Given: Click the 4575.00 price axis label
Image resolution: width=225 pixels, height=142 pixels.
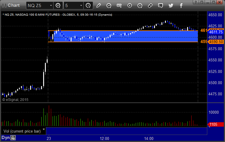Looking at the screenshot, I should click(215, 49).
